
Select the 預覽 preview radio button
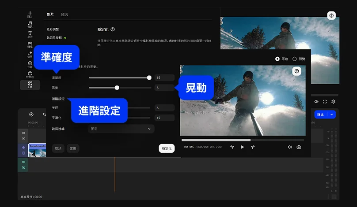(295, 59)
